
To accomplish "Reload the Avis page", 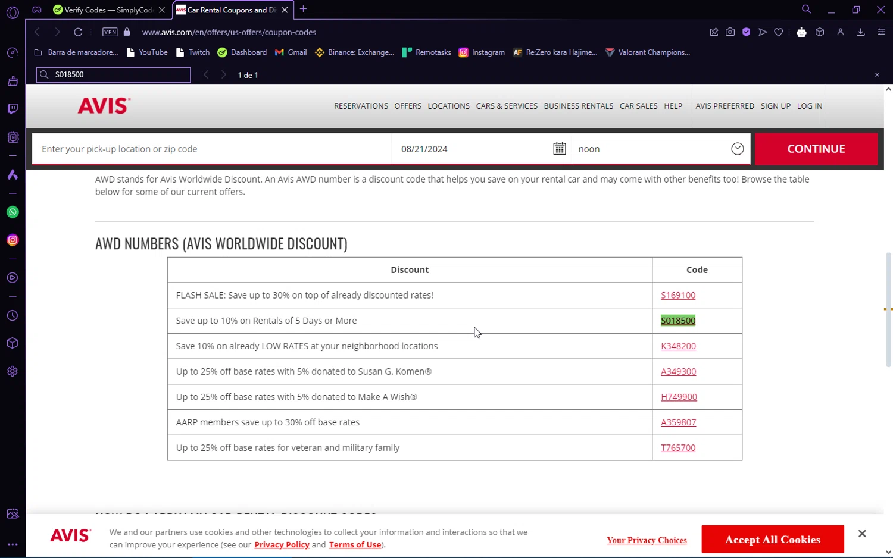I will coord(78,32).
